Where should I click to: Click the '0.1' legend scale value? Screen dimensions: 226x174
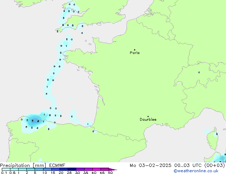[x=4, y=173]
